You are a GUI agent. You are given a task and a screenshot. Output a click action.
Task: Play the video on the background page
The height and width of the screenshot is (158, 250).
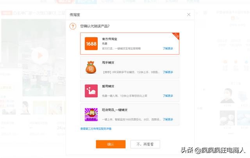[40, 56]
